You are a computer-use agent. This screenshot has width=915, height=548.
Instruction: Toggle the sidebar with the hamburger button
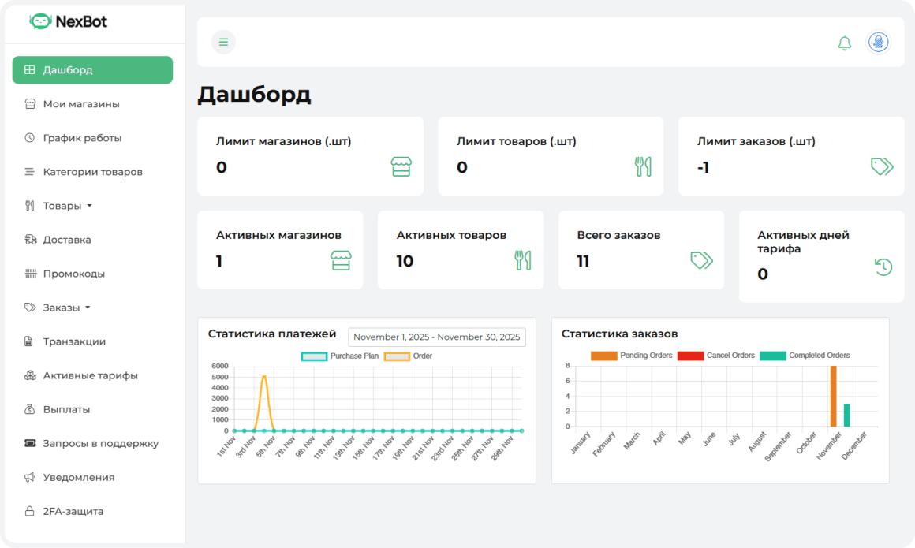pos(223,42)
